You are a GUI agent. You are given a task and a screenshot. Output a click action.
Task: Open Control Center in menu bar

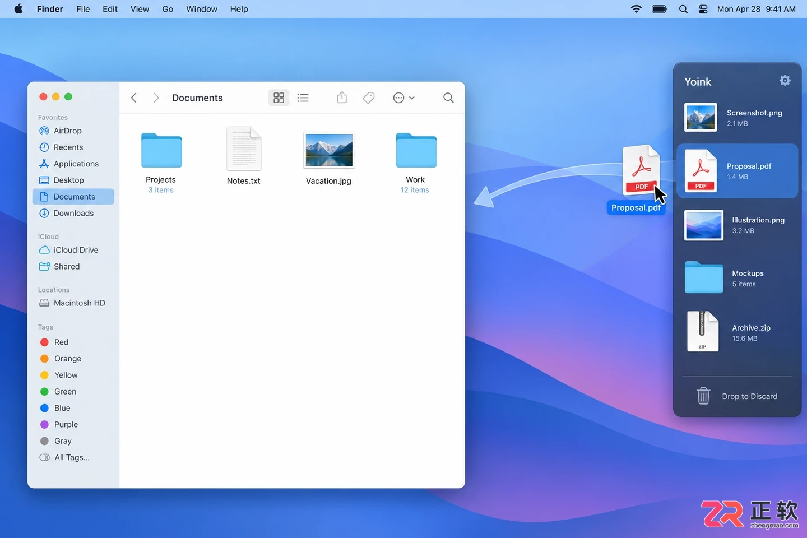click(x=703, y=9)
